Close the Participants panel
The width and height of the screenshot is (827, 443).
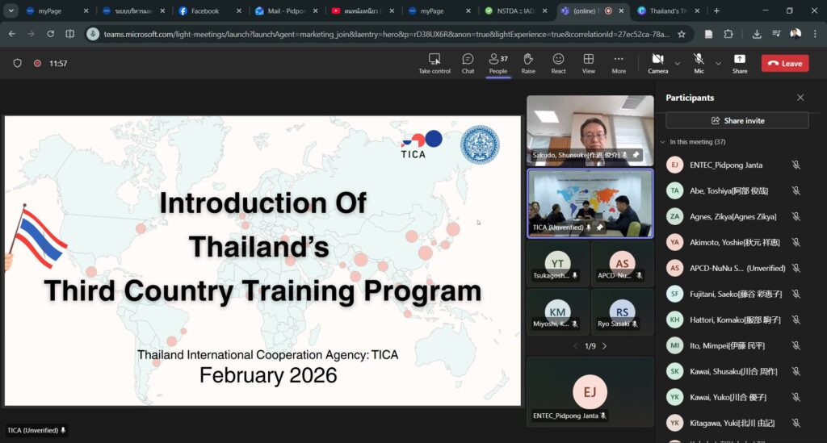point(800,98)
